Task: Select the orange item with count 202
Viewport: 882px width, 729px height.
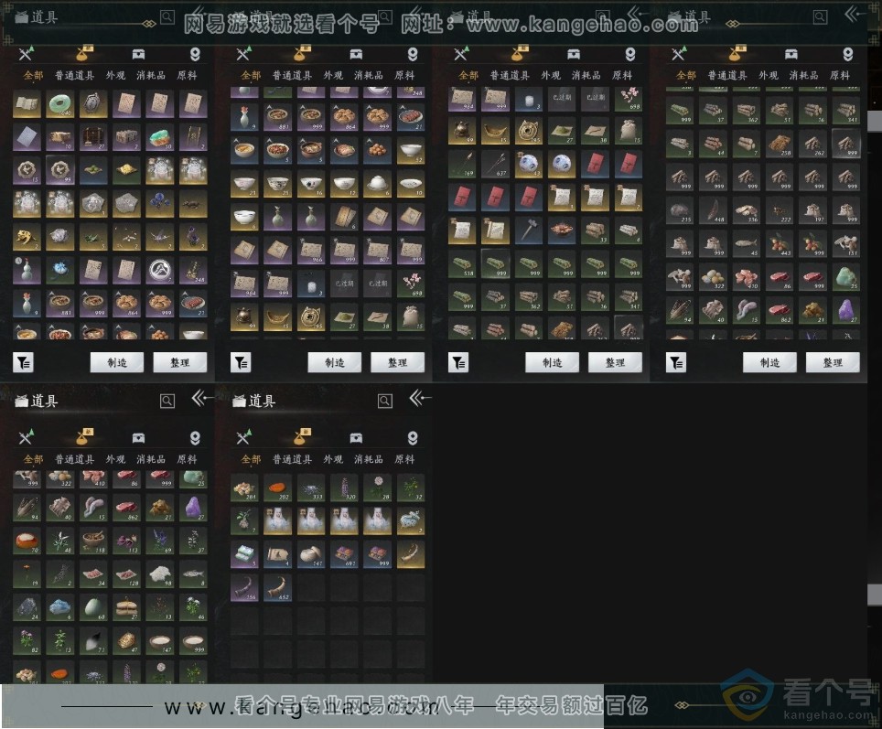Action: click(x=277, y=488)
